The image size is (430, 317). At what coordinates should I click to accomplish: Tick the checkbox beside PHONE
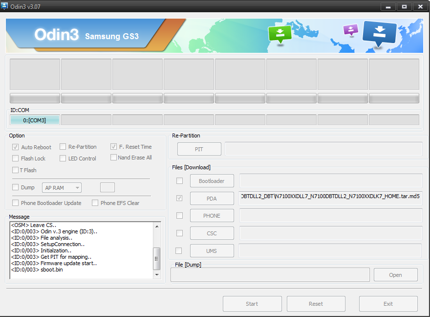coord(179,216)
